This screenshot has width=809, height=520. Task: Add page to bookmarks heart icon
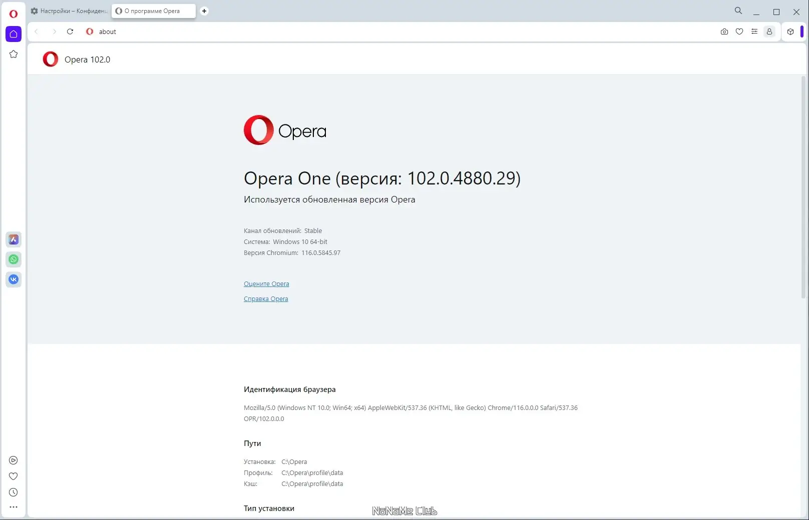coord(739,31)
